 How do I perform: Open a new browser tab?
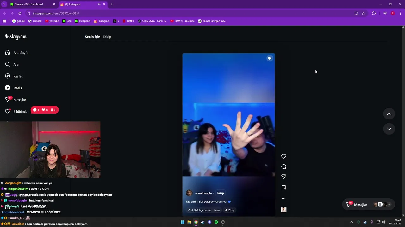(112, 4)
